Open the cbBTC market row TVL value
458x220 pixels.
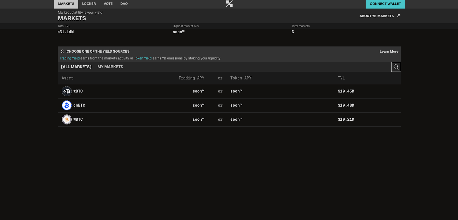pos(346,105)
